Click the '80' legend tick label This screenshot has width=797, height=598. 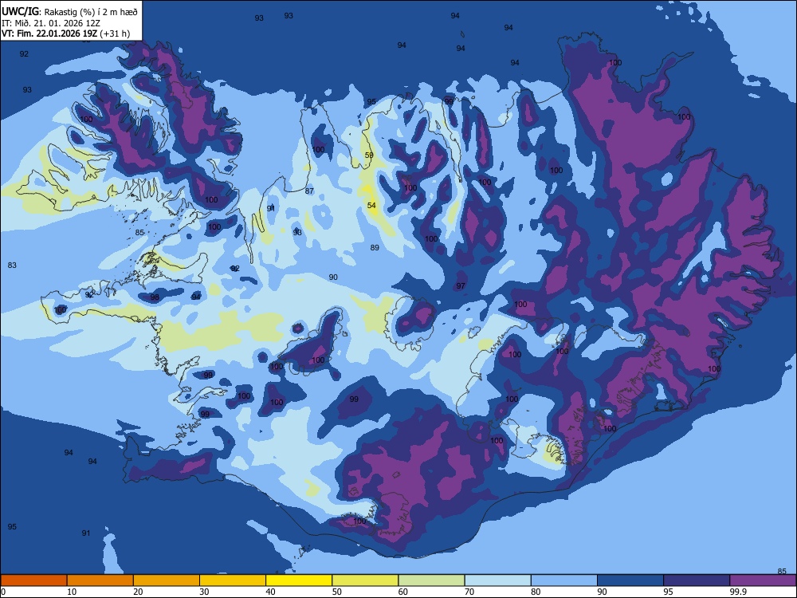click(536, 592)
